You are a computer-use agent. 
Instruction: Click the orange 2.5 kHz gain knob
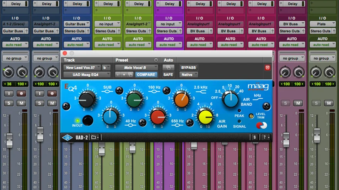coord(181,99)
